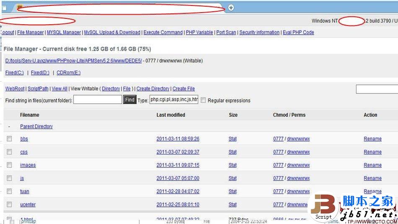Viewport: 398px width, 224px height.
Task: Open the MYSQL Manager menu link
Action: tap(64, 32)
